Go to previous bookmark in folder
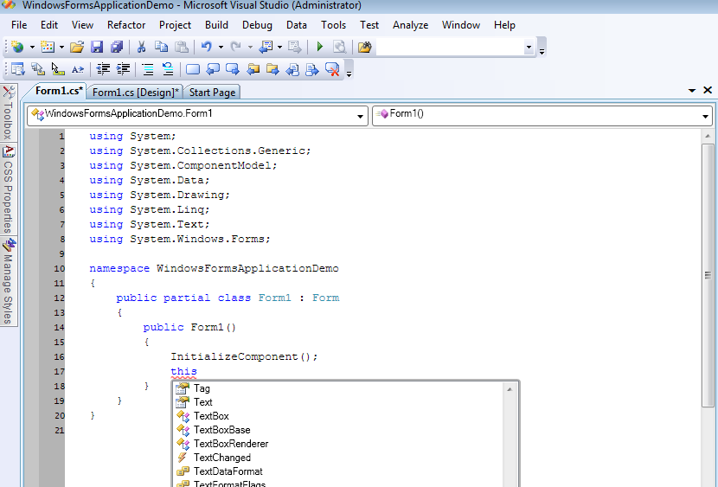 tap(253, 69)
